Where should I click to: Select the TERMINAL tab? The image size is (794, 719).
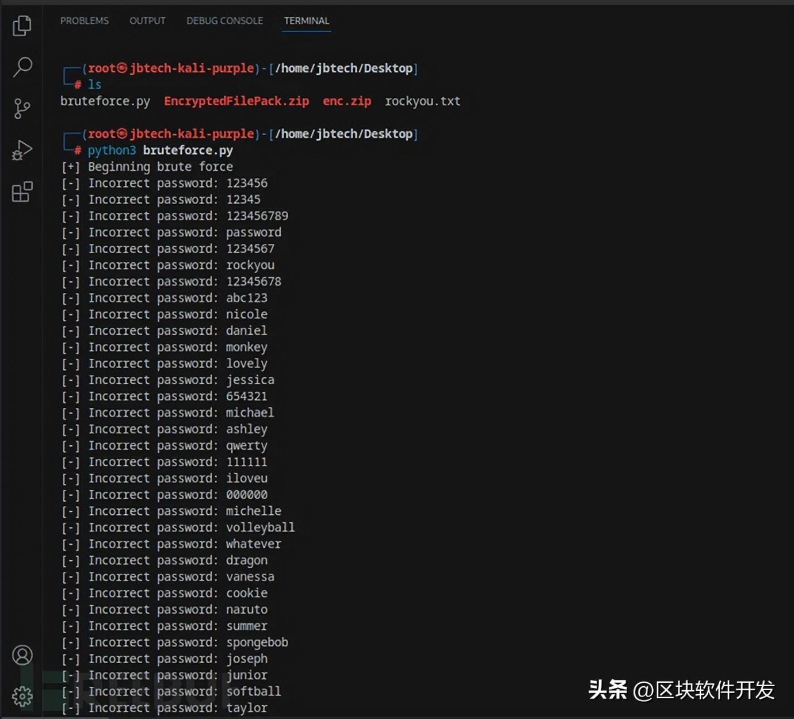pyautogui.click(x=307, y=21)
